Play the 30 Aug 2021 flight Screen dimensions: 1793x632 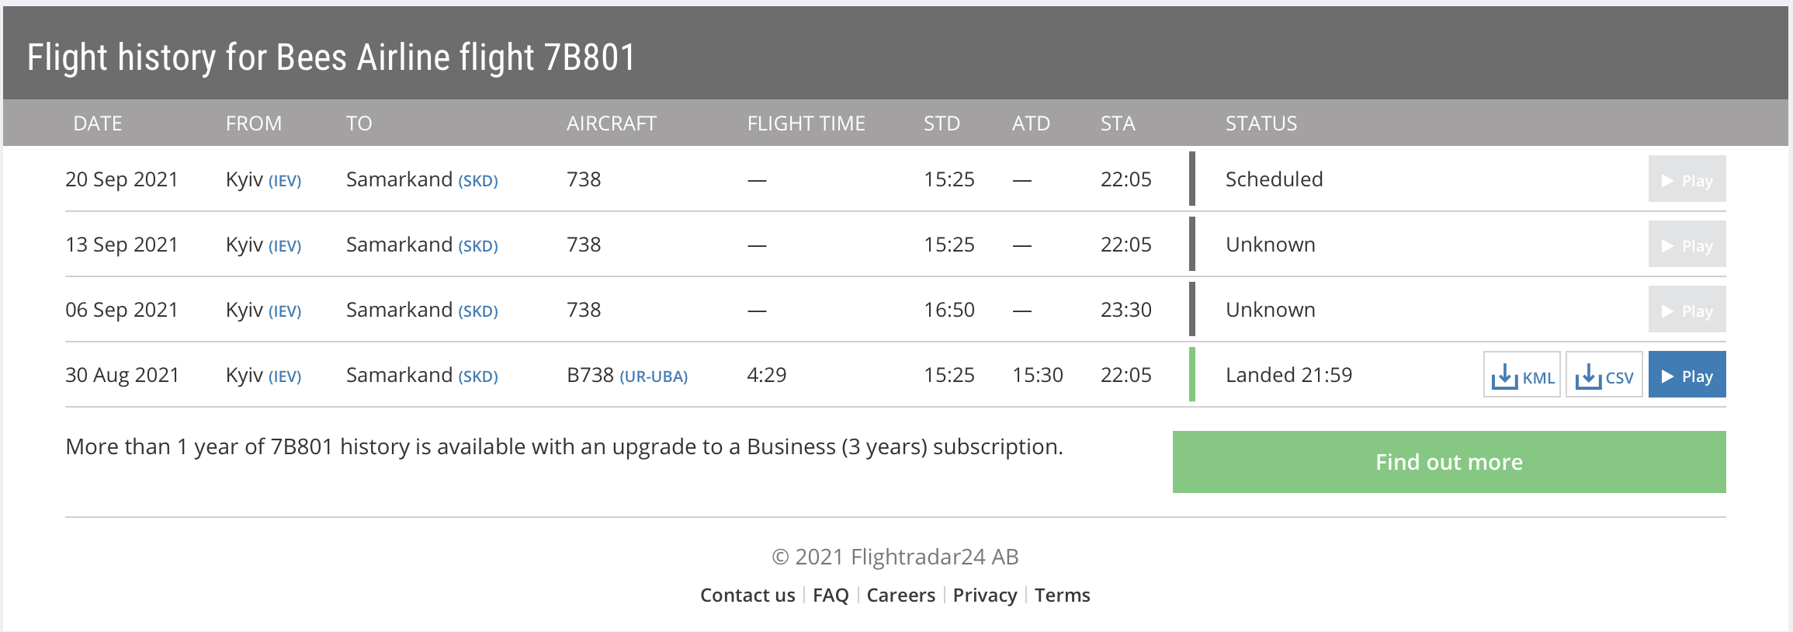(1687, 376)
